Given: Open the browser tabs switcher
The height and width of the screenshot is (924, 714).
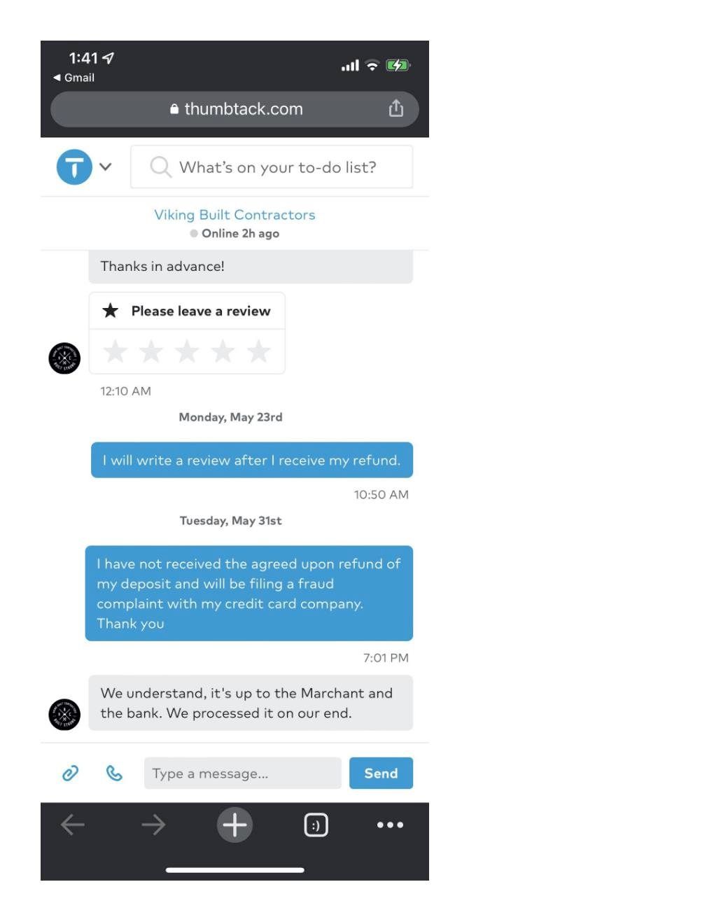Looking at the screenshot, I should pos(316,825).
